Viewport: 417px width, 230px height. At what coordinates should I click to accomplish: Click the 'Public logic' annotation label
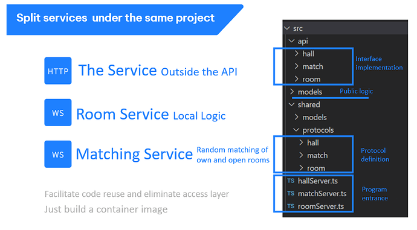click(x=357, y=91)
